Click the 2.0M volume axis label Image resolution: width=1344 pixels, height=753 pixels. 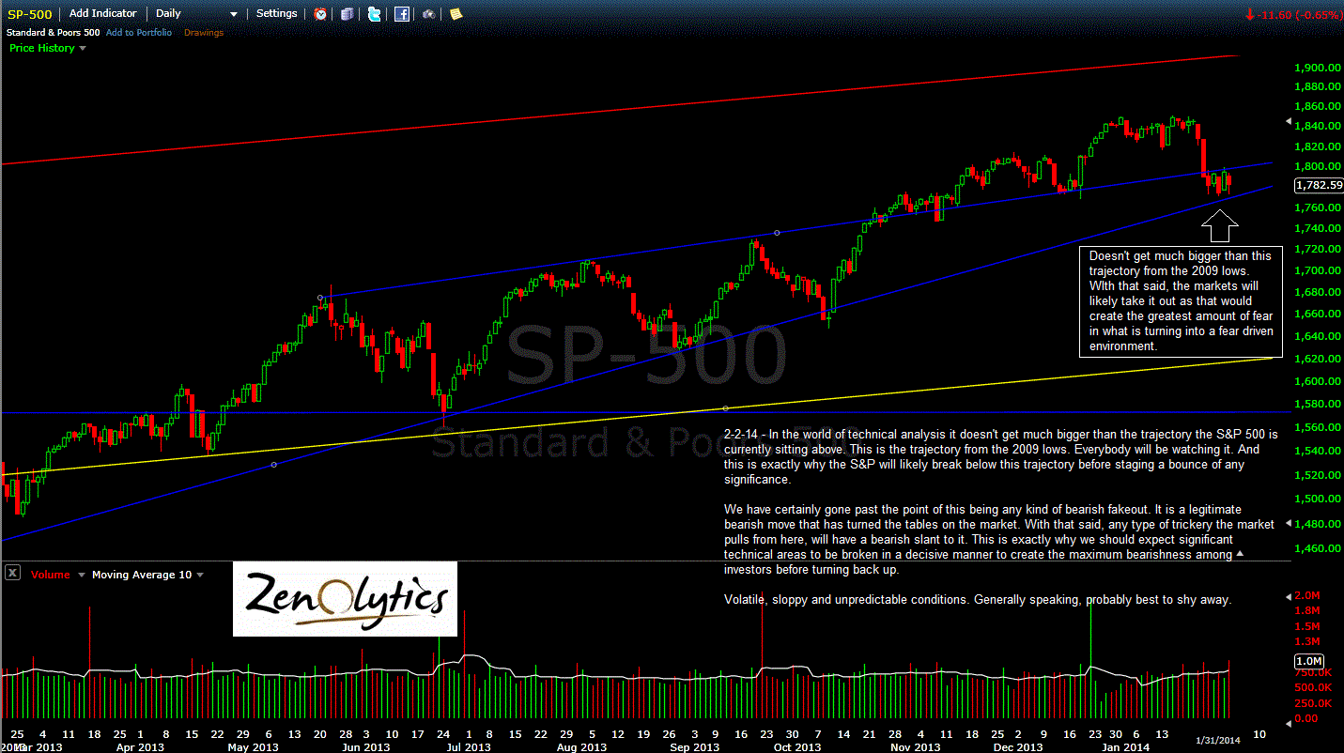tap(1306, 595)
